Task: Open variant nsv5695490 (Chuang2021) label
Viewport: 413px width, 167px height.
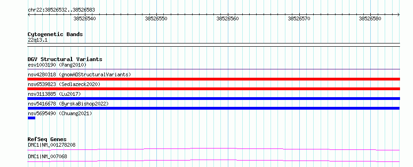Action: (60, 113)
